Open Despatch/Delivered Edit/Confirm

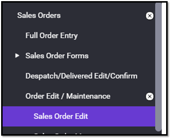click(81, 76)
